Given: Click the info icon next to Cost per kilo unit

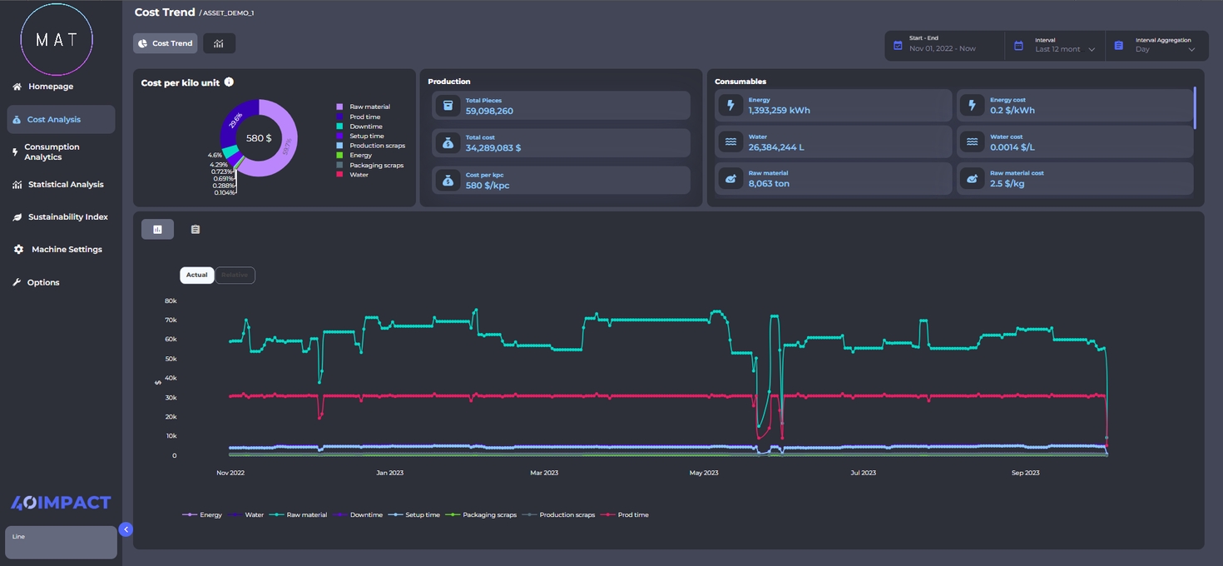Looking at the screenshot, I should pos(229,82).
